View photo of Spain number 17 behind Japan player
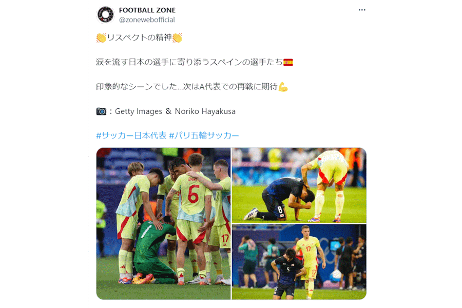This screenshot has height=308, width=462. [299, 262]
